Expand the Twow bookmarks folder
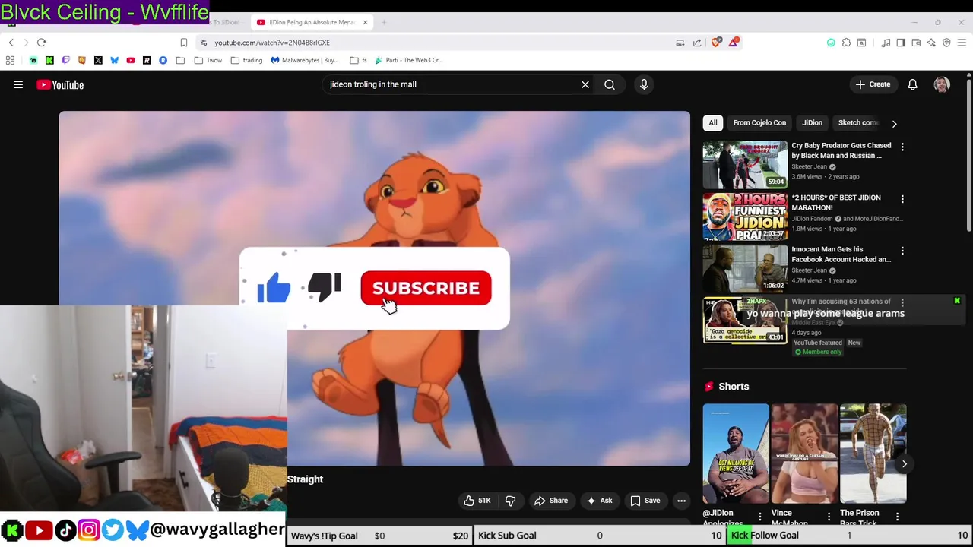 click(x=208, y=60)
